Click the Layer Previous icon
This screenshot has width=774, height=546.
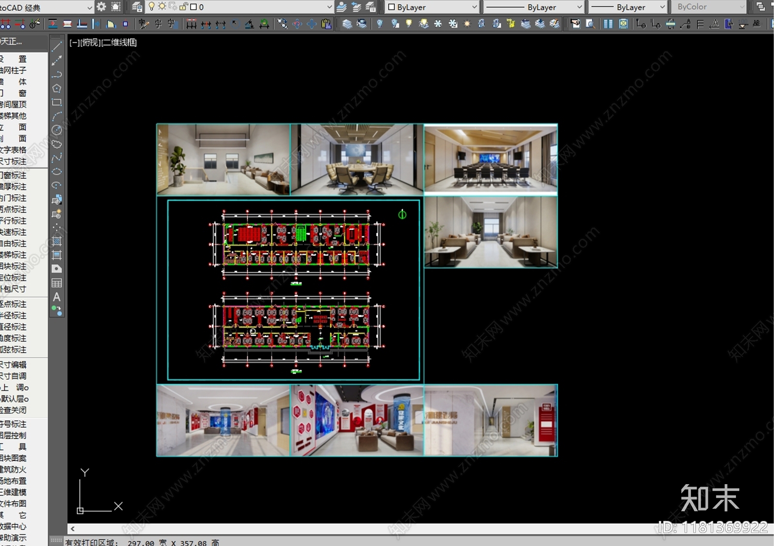356,7
